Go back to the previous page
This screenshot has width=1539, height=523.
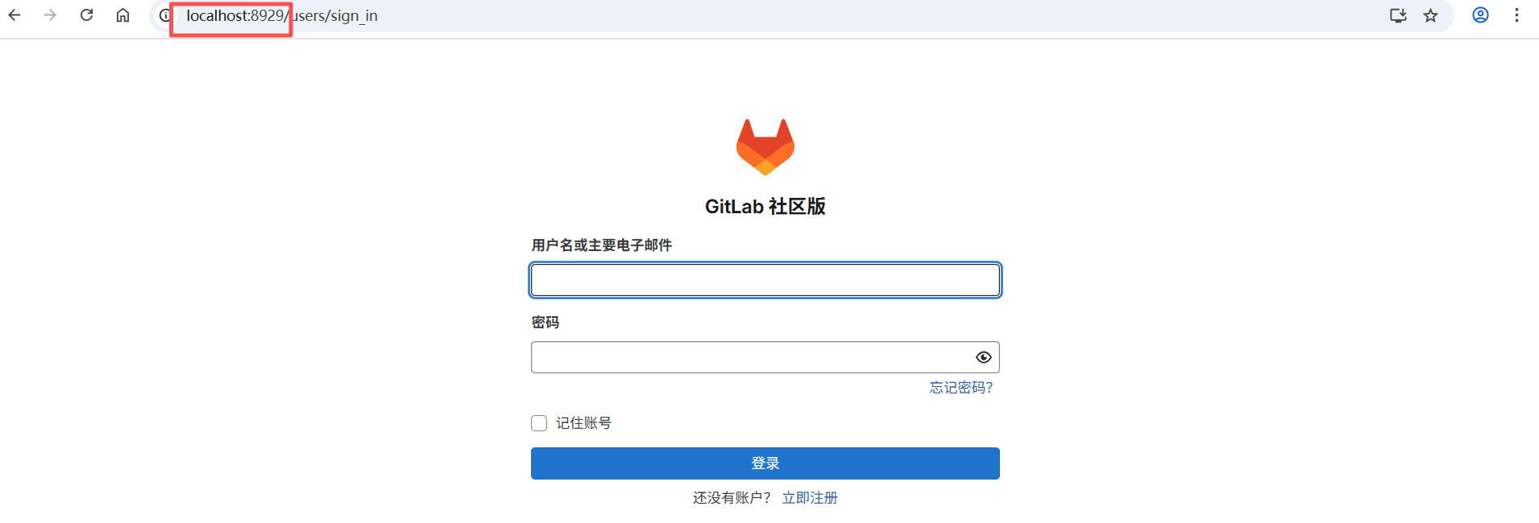click(15, 15)
